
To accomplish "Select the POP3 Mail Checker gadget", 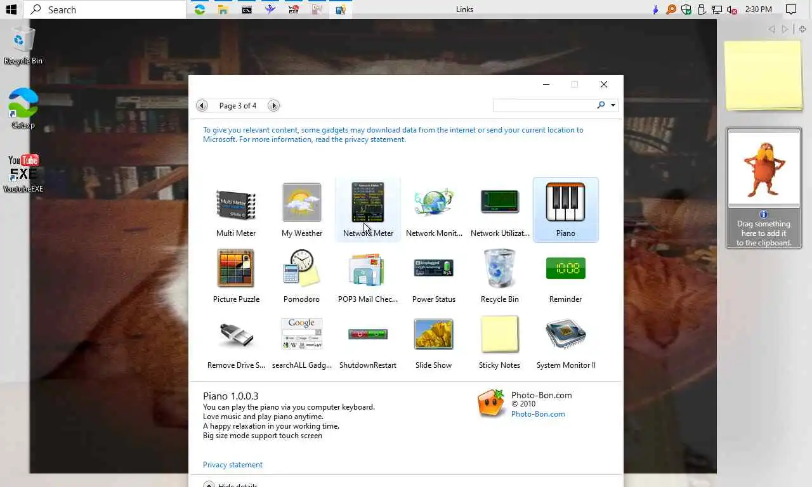I will point(368,276).
